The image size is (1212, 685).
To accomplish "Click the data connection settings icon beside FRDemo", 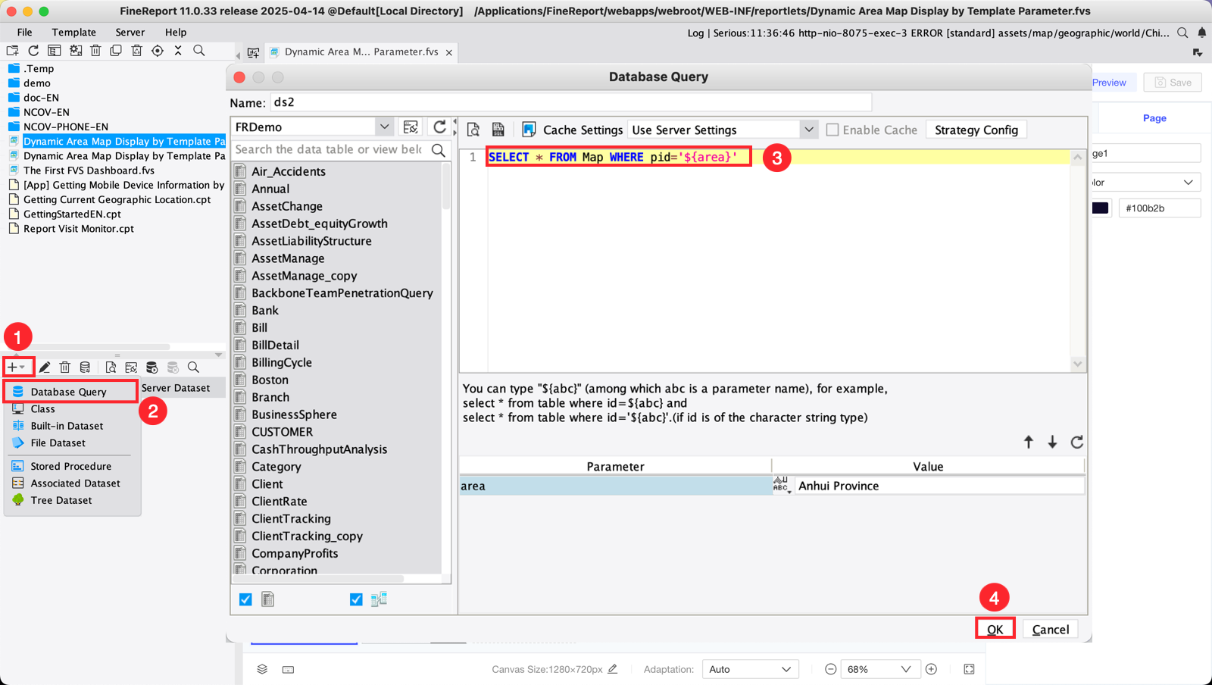I will (x=411, y=127).
